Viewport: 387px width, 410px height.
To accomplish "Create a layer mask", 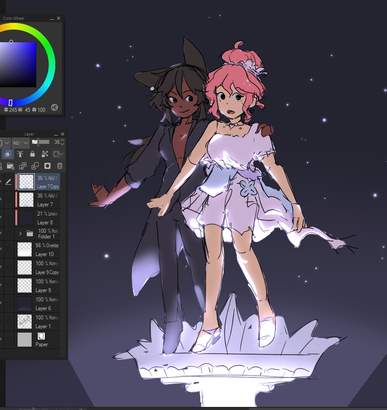I will tap(47, 166).
